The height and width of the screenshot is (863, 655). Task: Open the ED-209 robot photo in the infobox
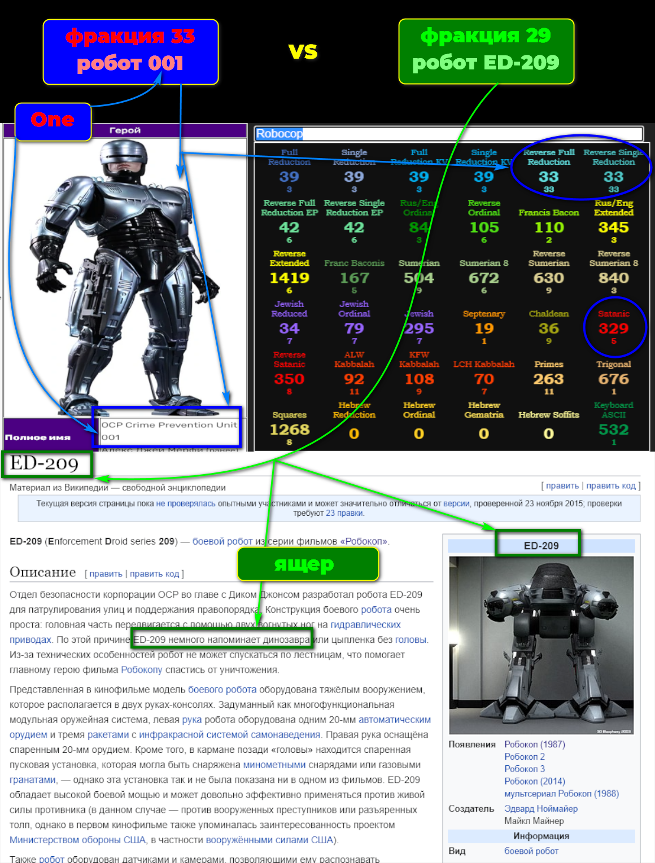541,645
